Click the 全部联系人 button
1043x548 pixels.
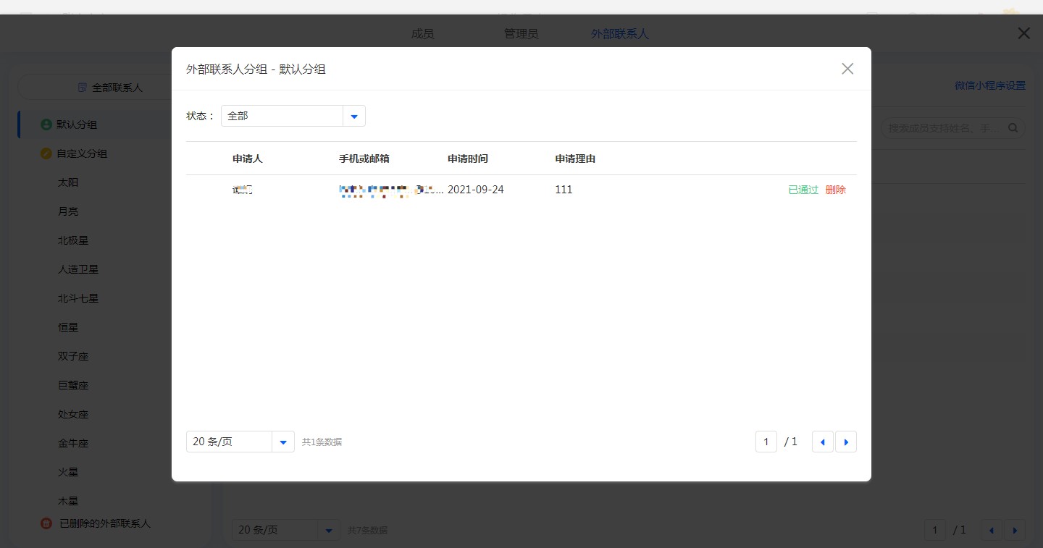click(111, 88)
